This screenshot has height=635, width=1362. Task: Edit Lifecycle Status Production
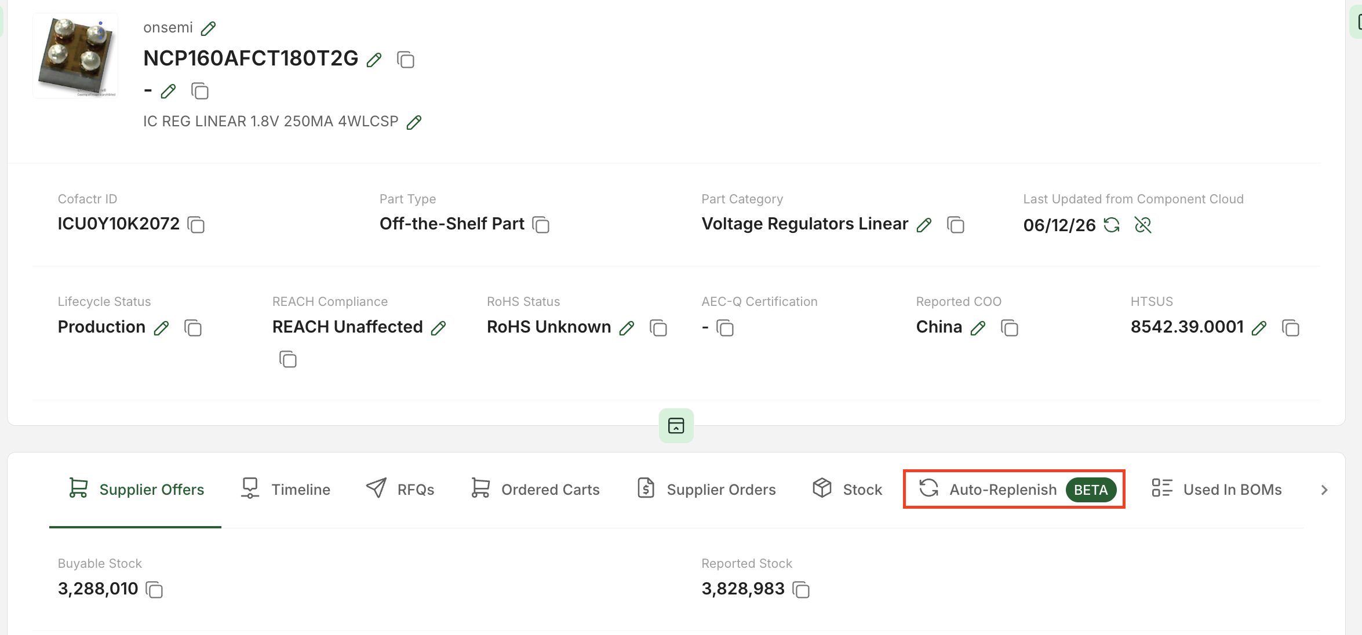click(x=162, y=328)
